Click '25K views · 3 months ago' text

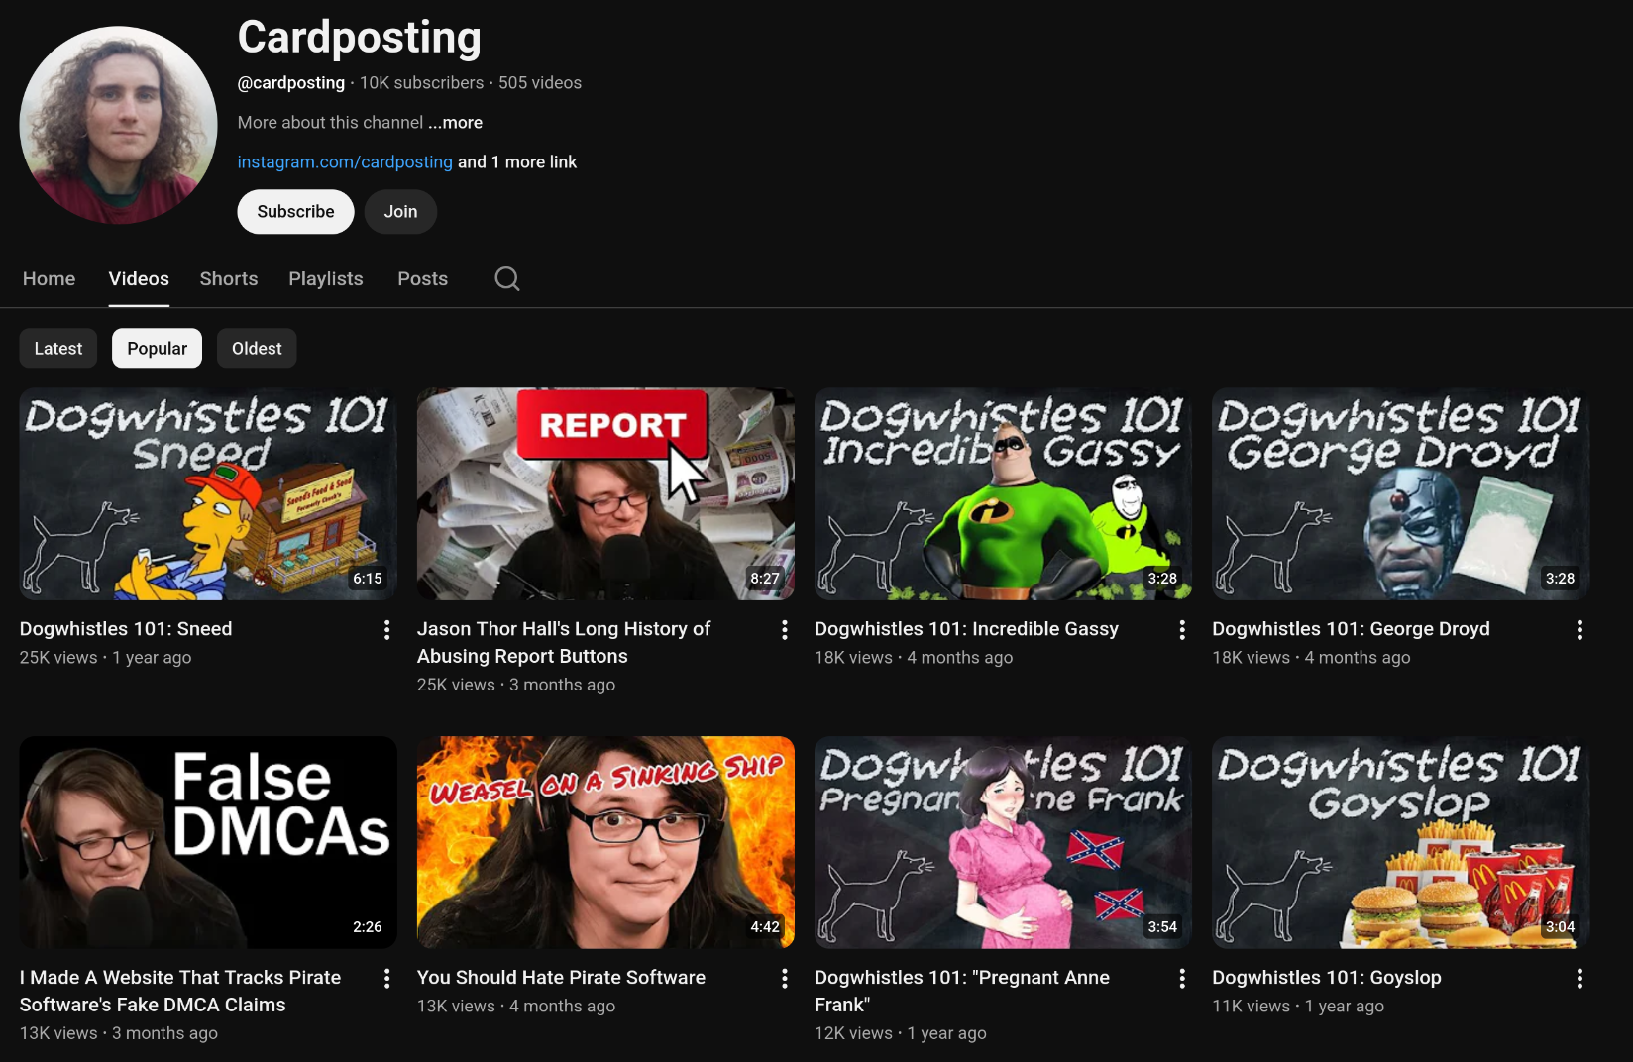516,686
